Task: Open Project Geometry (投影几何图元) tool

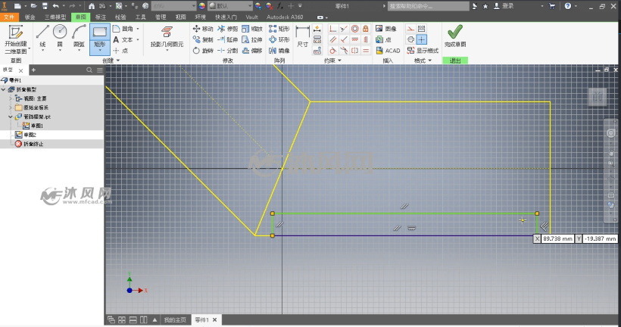Action: click(167, 37)
